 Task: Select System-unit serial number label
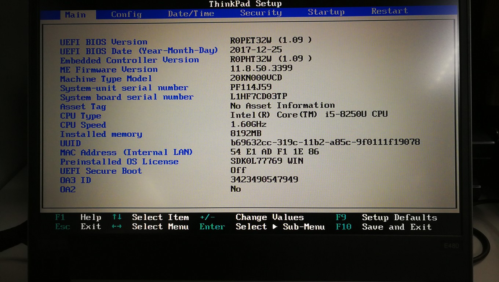click(124, 88)
